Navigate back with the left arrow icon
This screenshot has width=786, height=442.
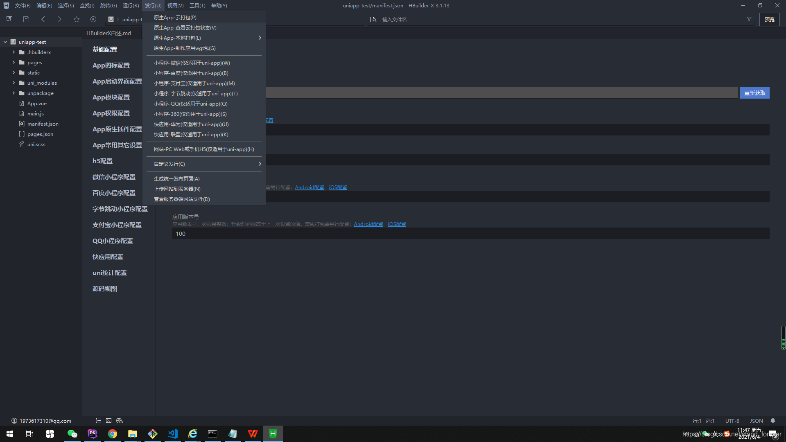(43, 19)
